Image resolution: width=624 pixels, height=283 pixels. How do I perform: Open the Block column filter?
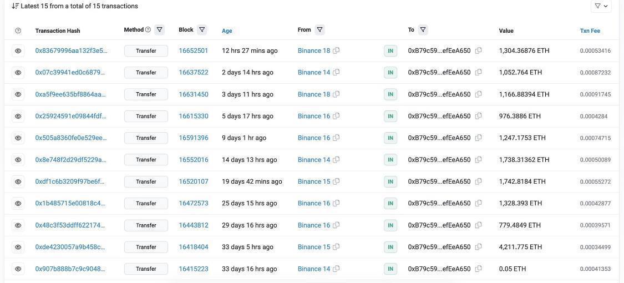pos(202,30)
